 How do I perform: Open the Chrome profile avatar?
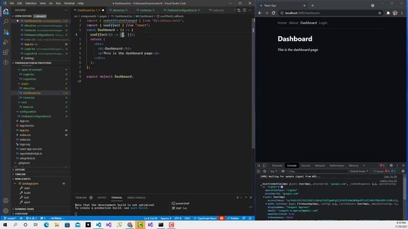395,13
